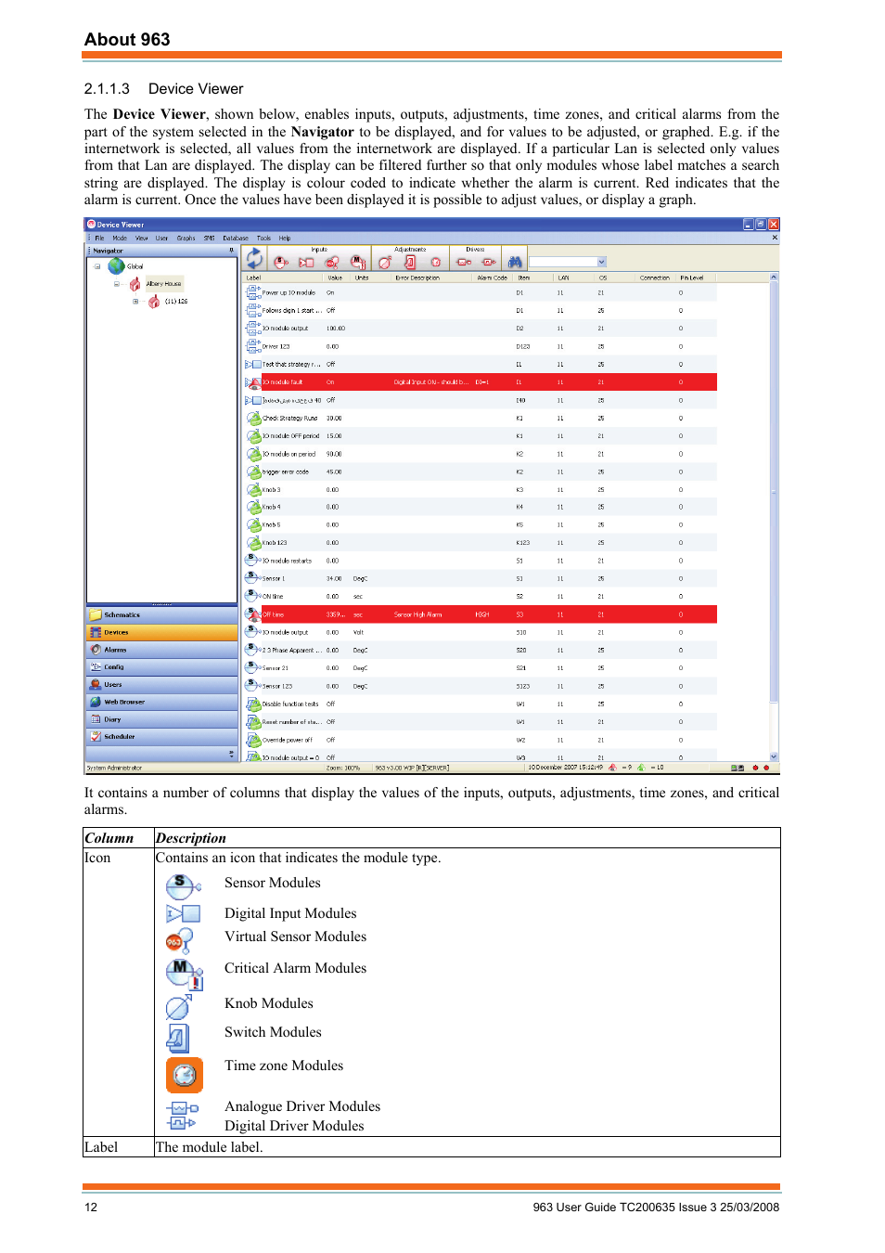Open the Mode menu
Viewport: 885px width, 1253px height.
click(x=120, y=238)
